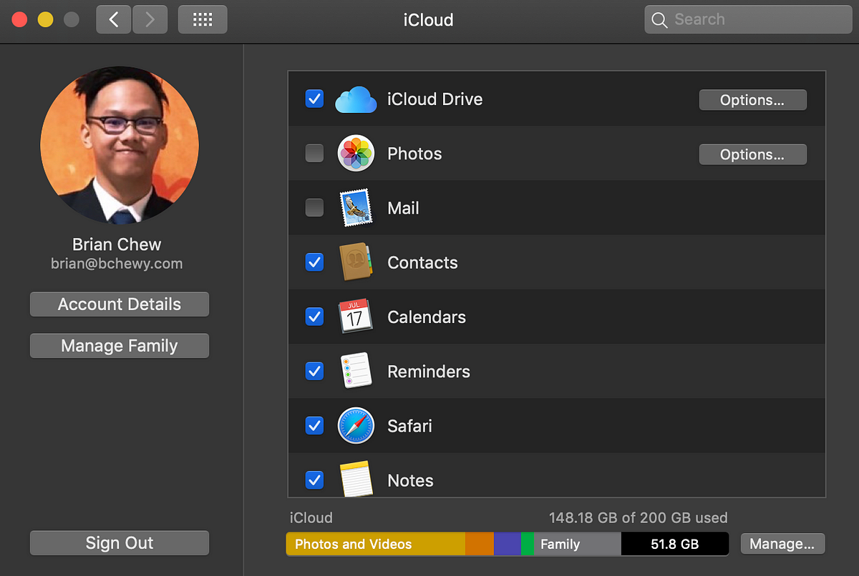The height and width of the screenshot is (576, 859).
Task: Click the Calendars label text
Action: tap(427, 317)
